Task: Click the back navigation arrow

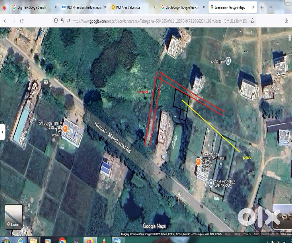Action: click(x=5, y=21)
